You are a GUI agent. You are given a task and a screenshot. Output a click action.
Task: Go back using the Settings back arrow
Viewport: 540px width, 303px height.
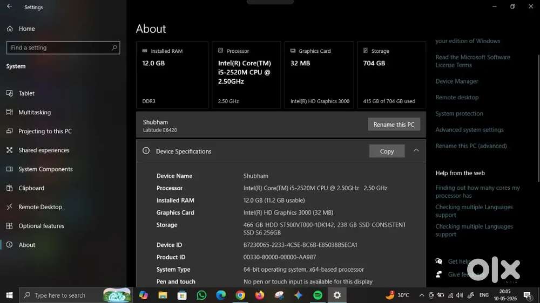tap(9, 6)
